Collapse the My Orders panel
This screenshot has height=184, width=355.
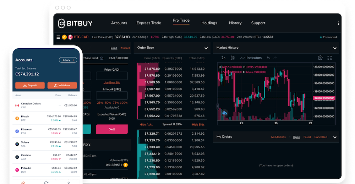coord(334,137)
